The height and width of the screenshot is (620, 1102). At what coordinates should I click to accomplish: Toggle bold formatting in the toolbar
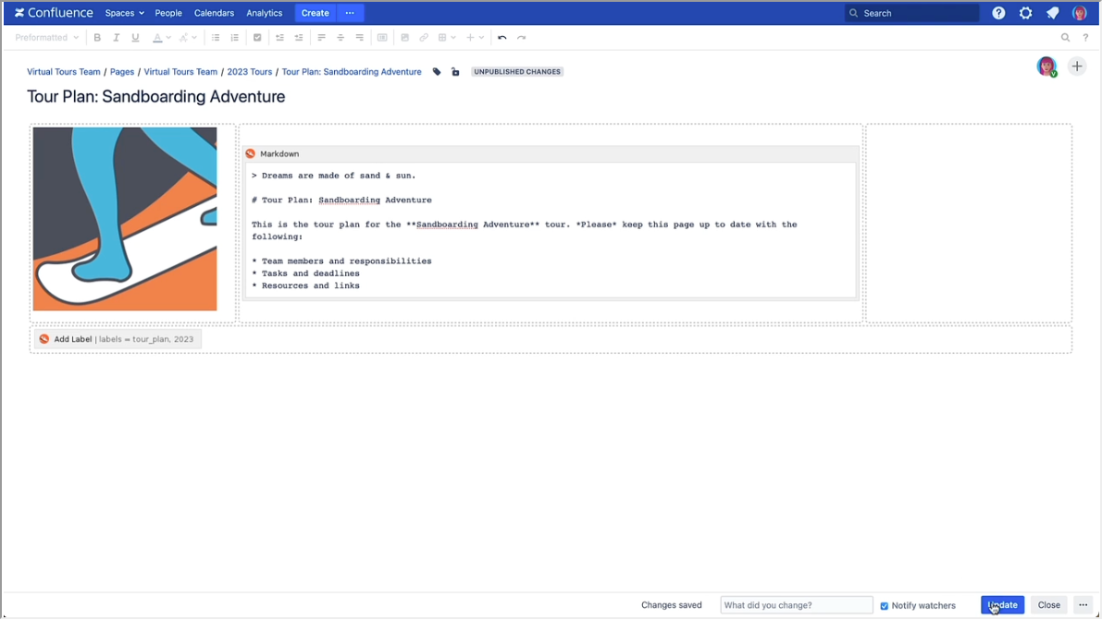coord(97,37)
